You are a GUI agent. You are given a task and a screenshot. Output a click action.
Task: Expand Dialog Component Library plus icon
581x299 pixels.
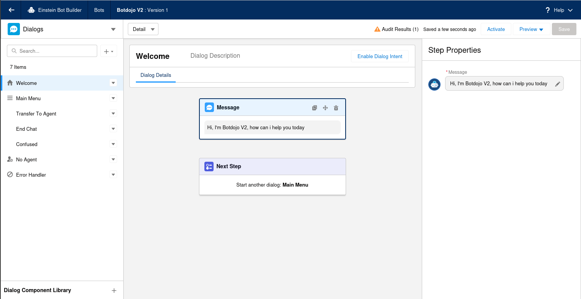(114, 291)
